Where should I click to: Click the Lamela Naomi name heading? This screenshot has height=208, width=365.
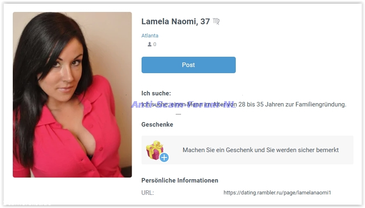pyautogui.click(x=170, y=21)
